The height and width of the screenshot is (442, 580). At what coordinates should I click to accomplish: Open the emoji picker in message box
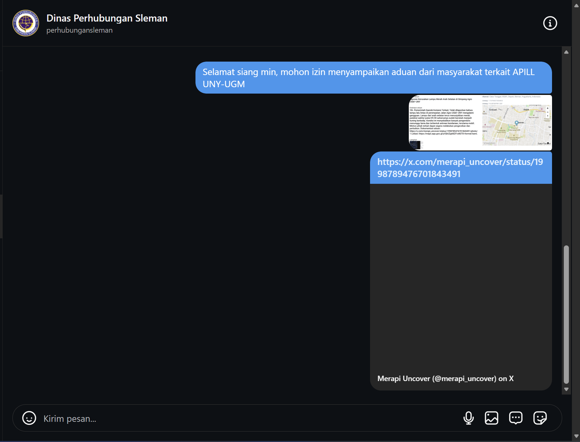point(29,418)
